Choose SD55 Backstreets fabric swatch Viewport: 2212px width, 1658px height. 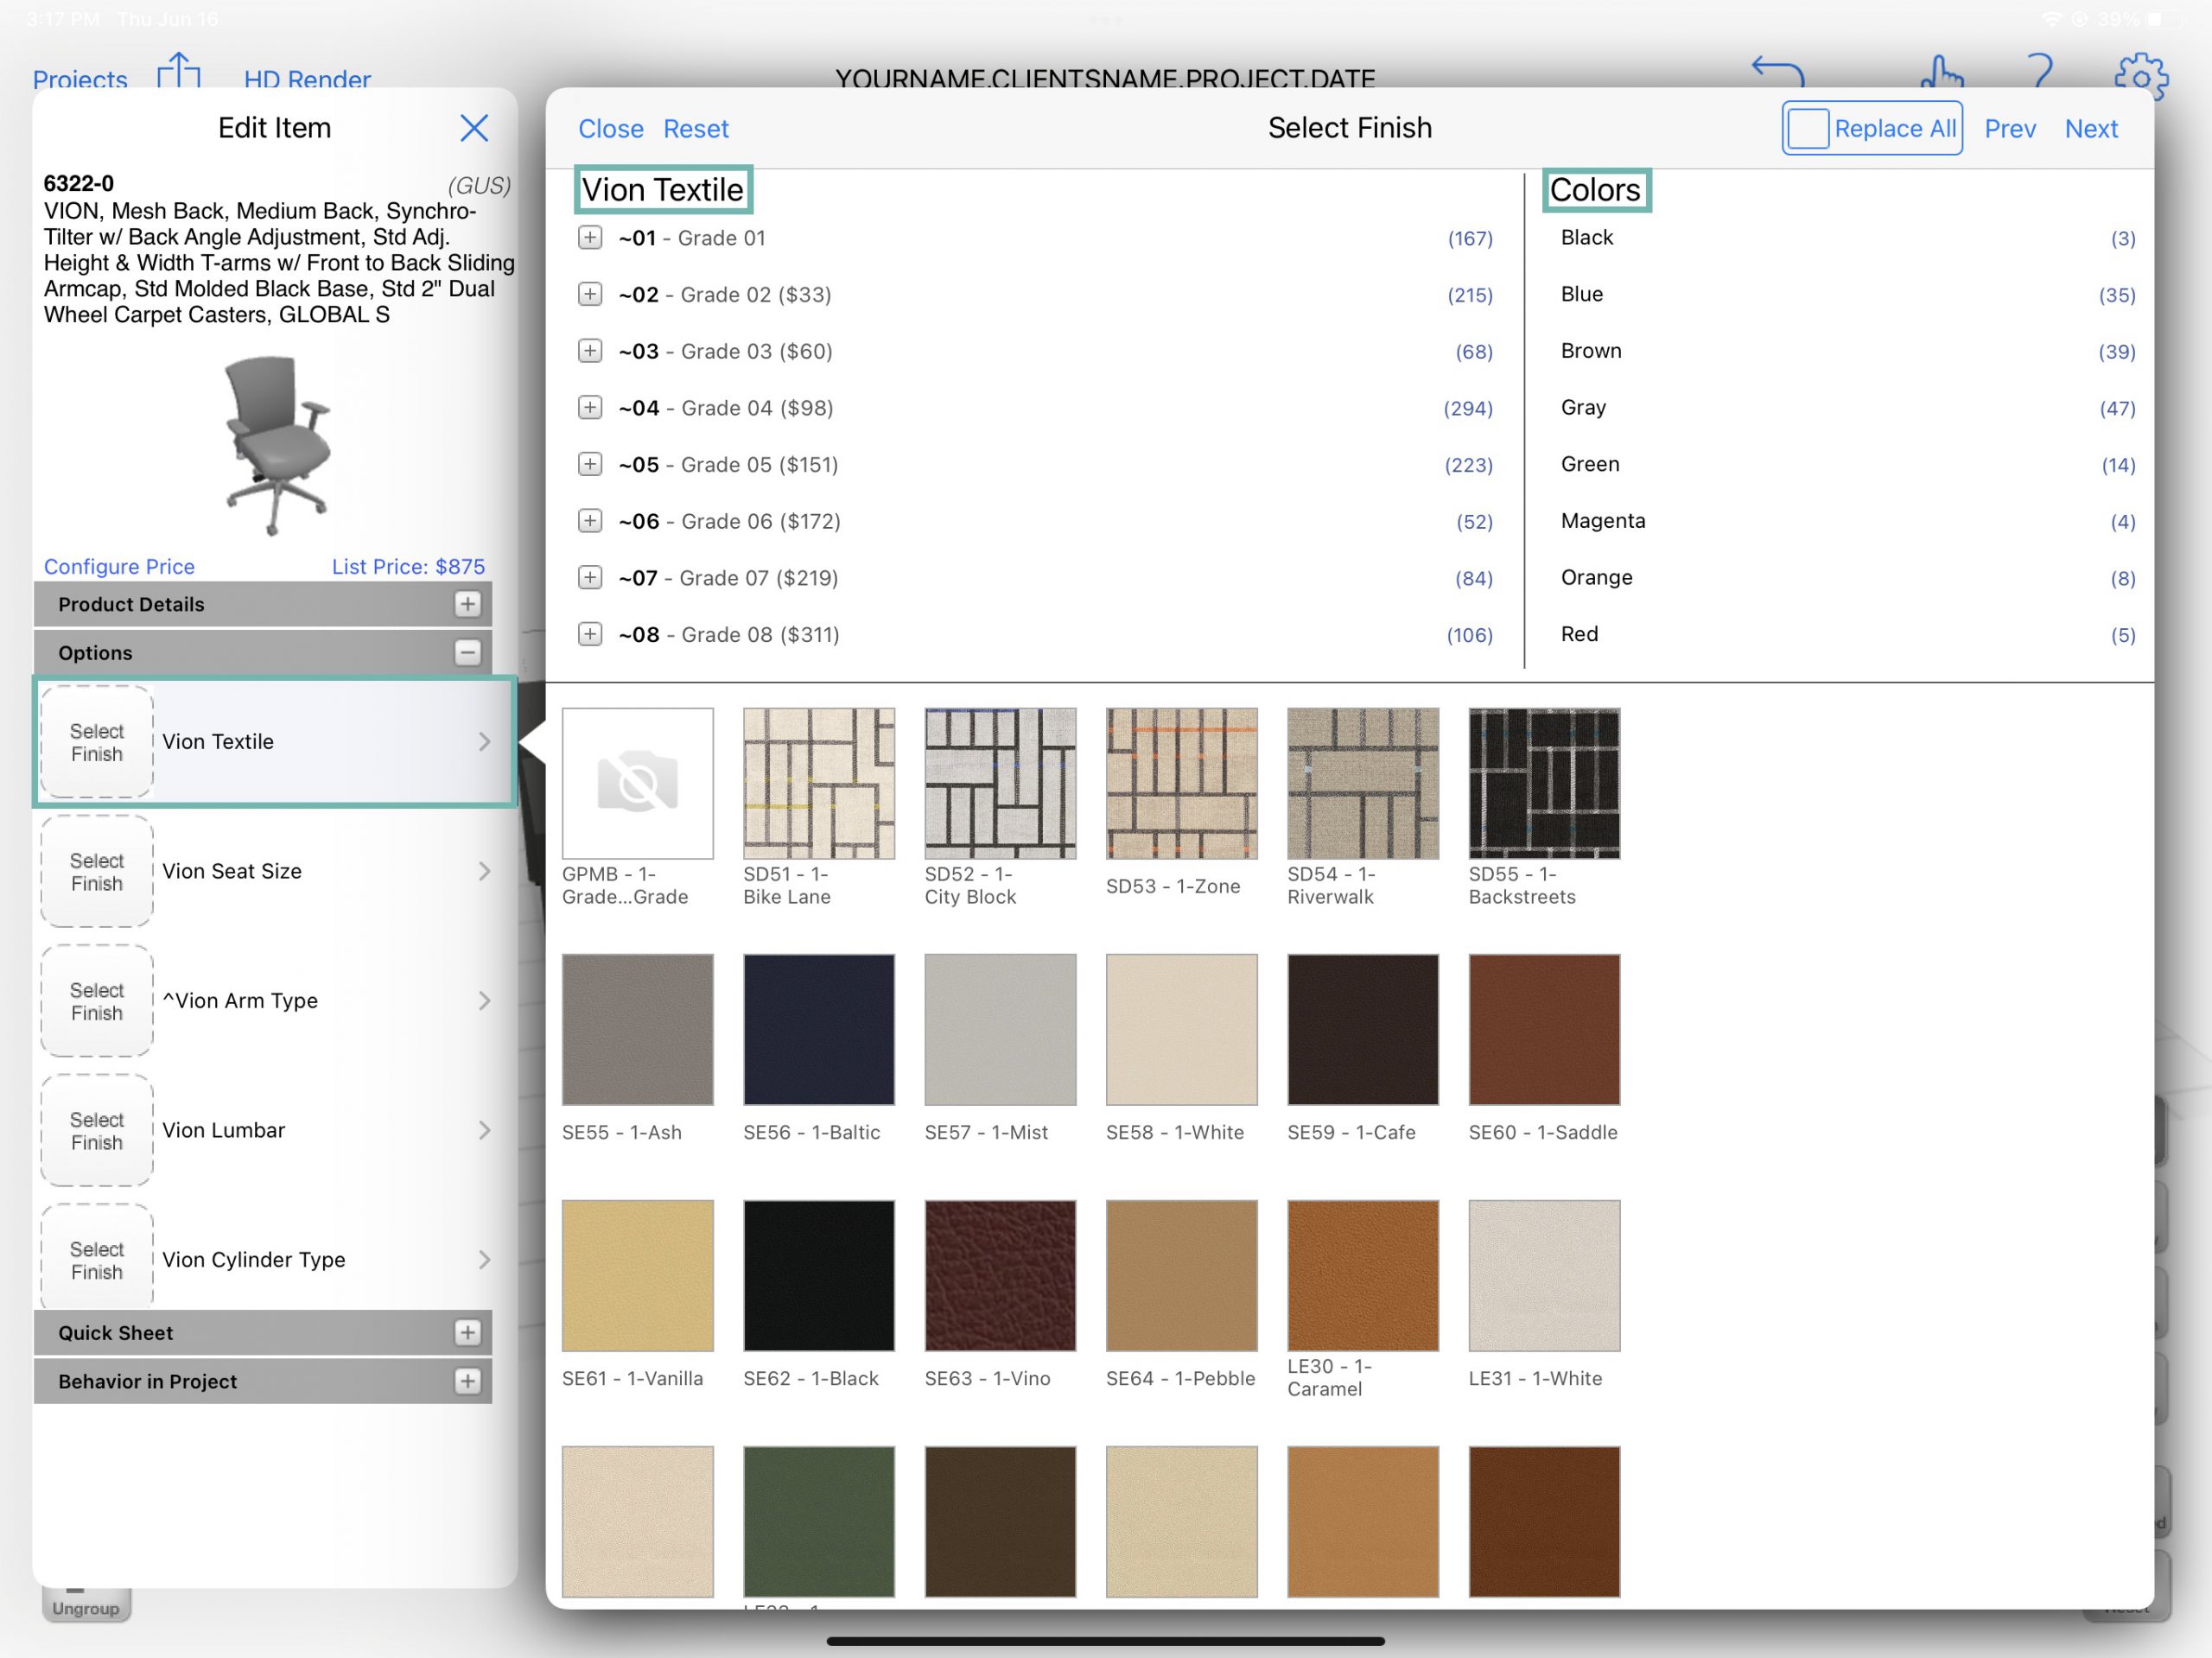1544,784
